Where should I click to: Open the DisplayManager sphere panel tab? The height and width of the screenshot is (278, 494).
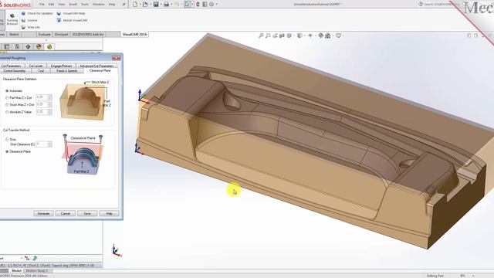coord(39,47)
